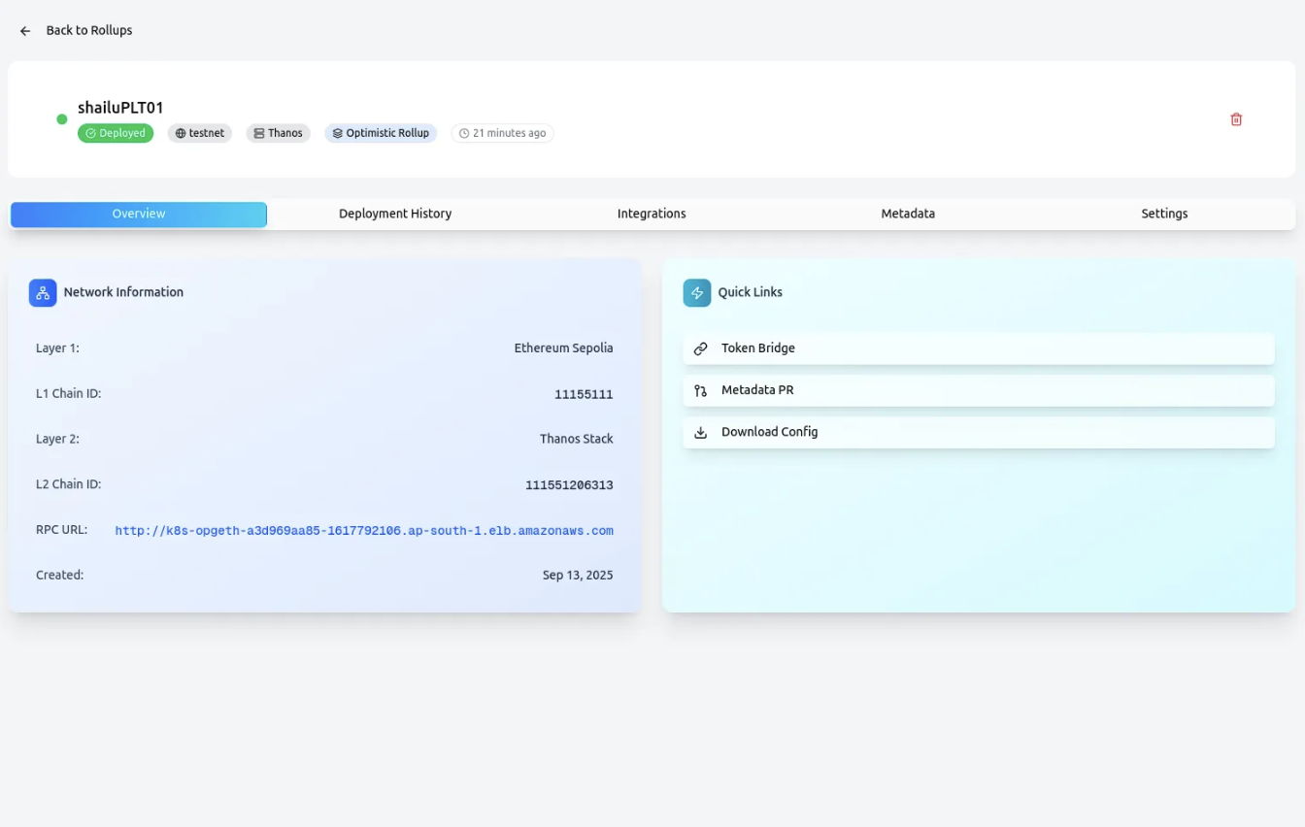Switch to the Deployment History tab
Image resolution: width=1305 pixels, height=827 pixels.
[x=395, y=214]
